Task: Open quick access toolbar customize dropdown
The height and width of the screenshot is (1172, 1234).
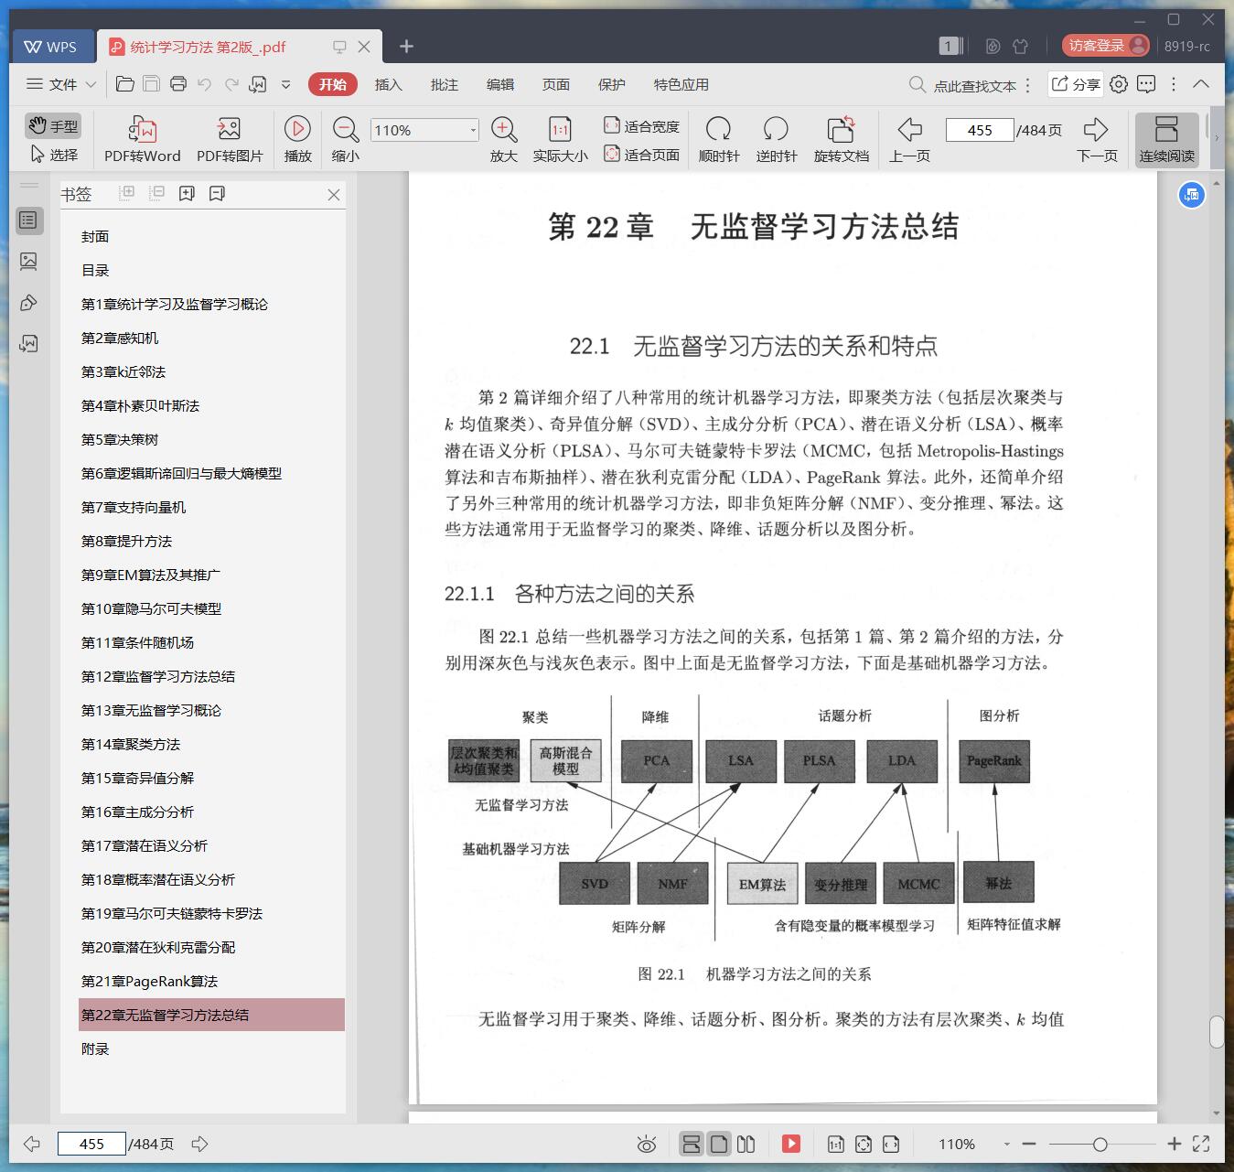Action: [x=285, y=84]
